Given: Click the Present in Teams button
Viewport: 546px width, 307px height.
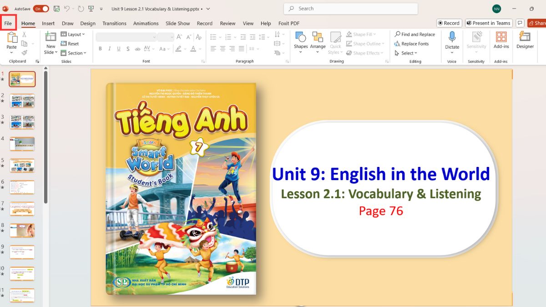Looking at the screenshot, I should pos(488,23).
